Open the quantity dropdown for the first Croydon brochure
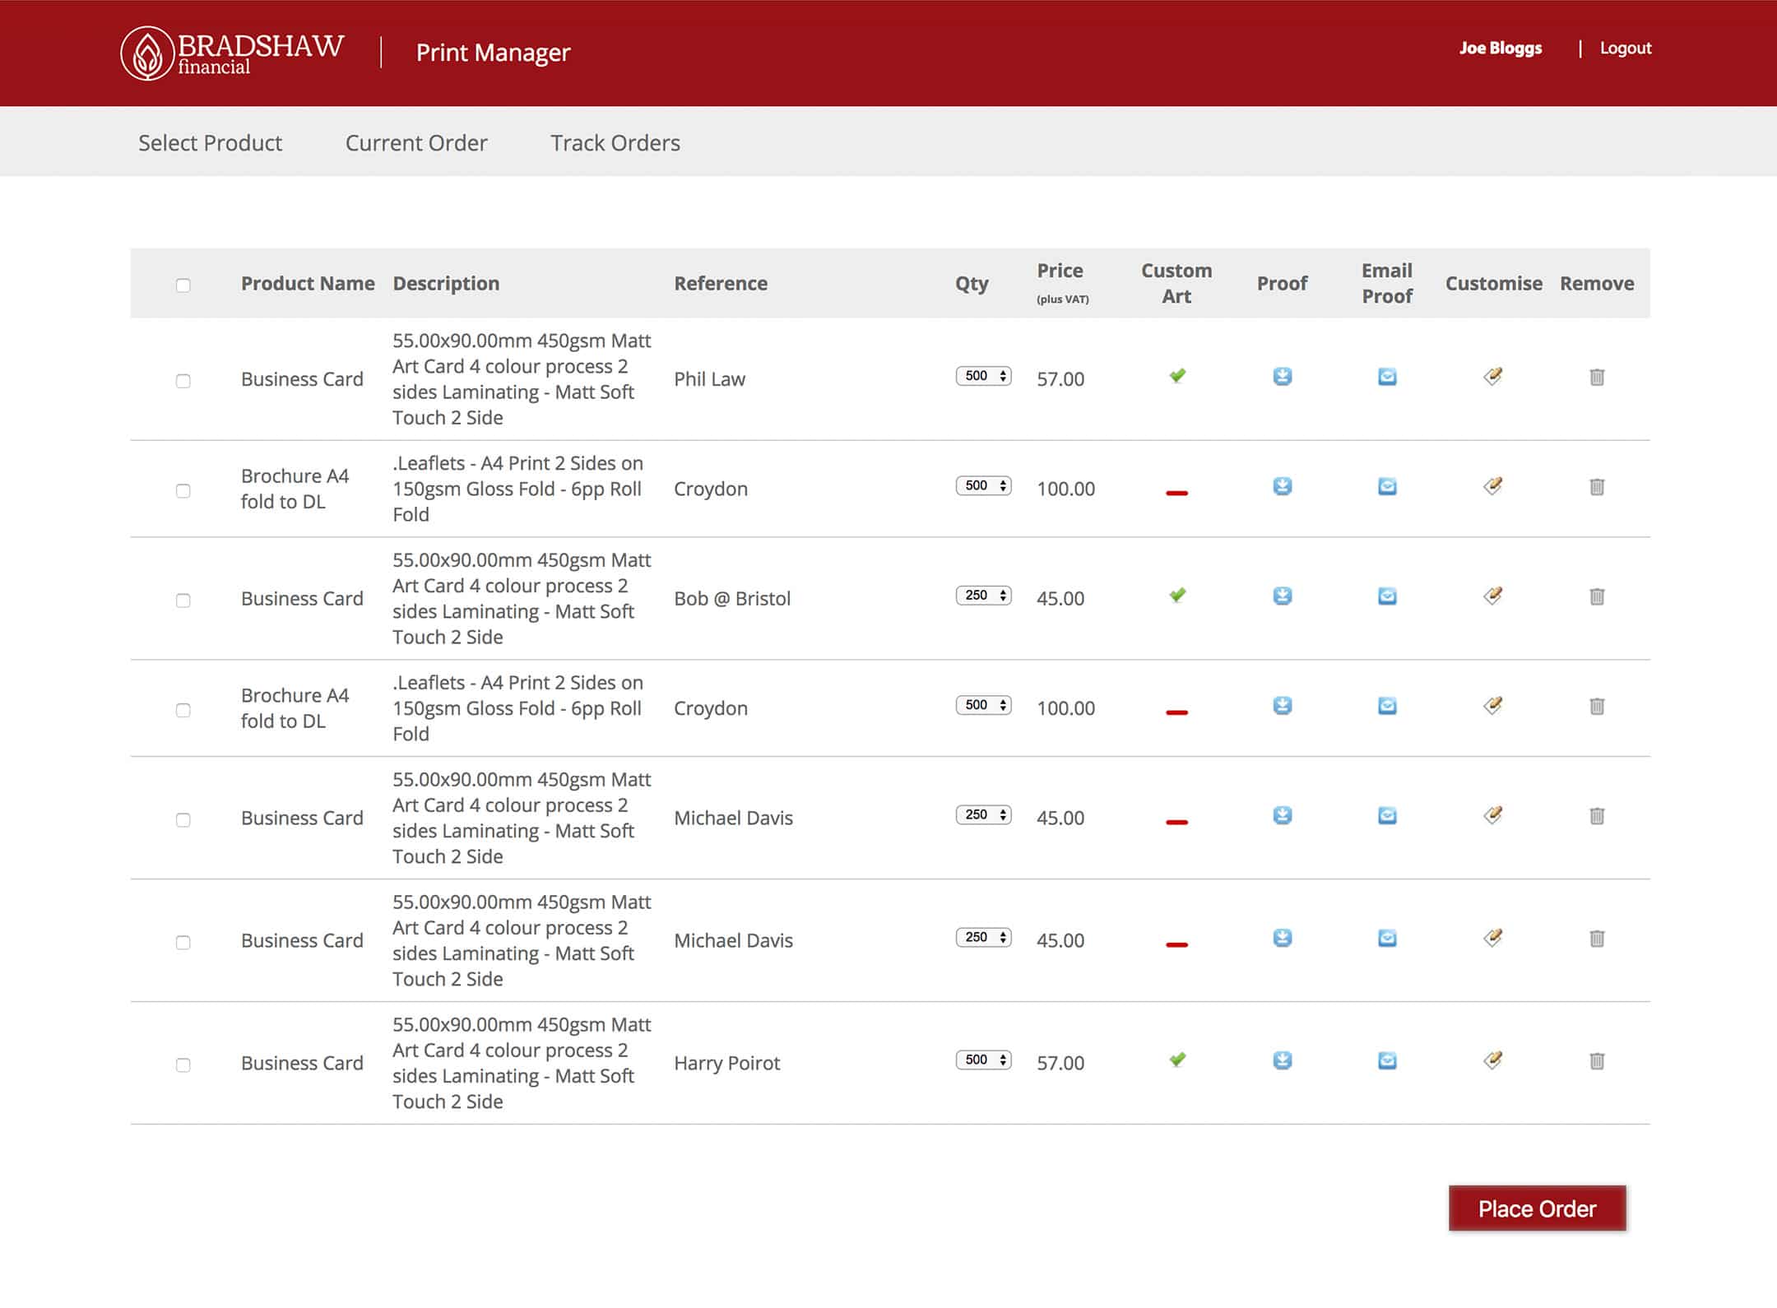The width and height of the screenshot is (1777, 1308). pyautogui.click(x=984, y=485)
